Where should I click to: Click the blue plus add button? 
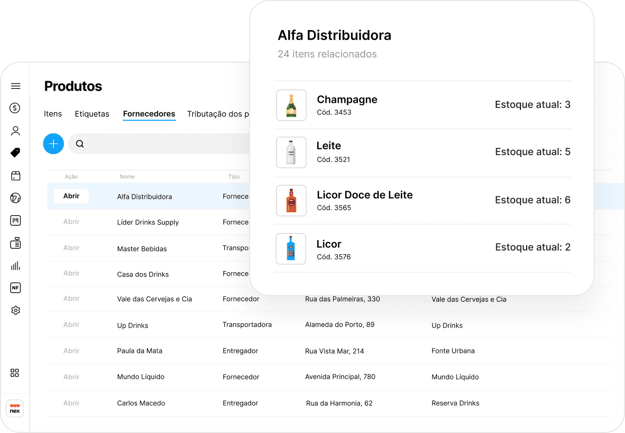[x=53, y=144]
